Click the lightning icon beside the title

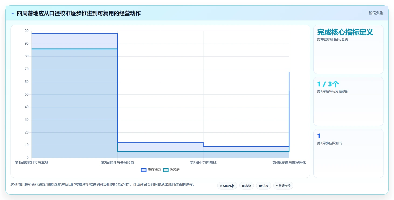[13, 13]
